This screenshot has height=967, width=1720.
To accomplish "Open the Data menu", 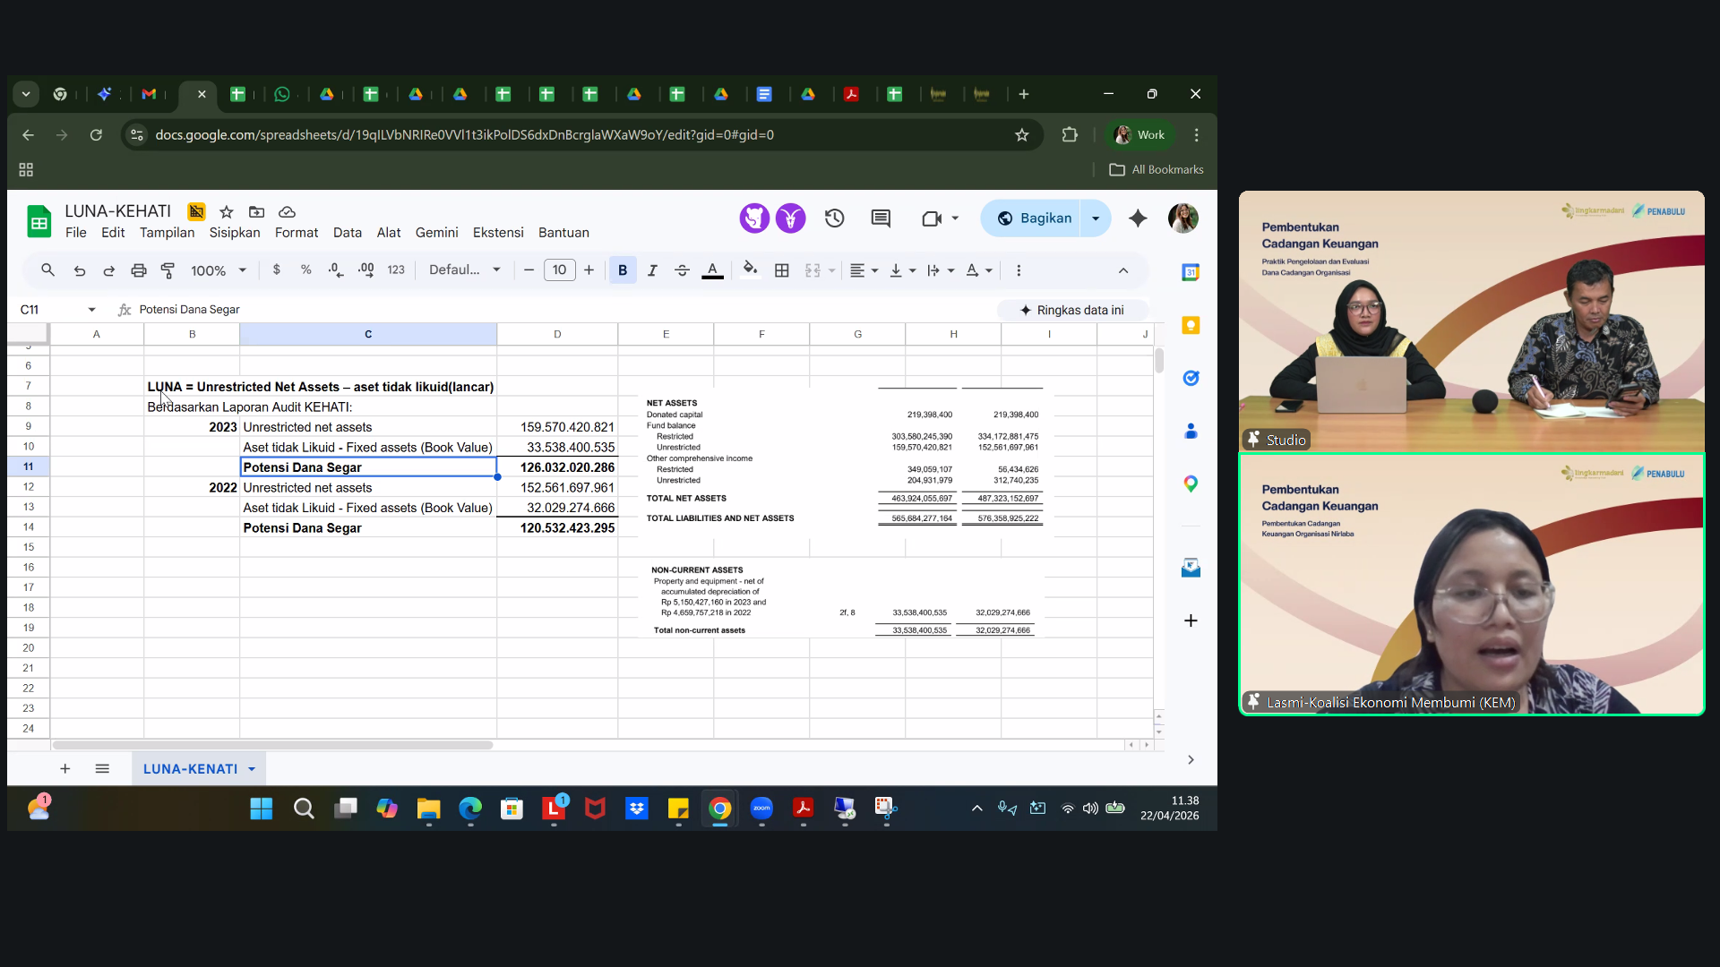I will click(x=348, y=233).
